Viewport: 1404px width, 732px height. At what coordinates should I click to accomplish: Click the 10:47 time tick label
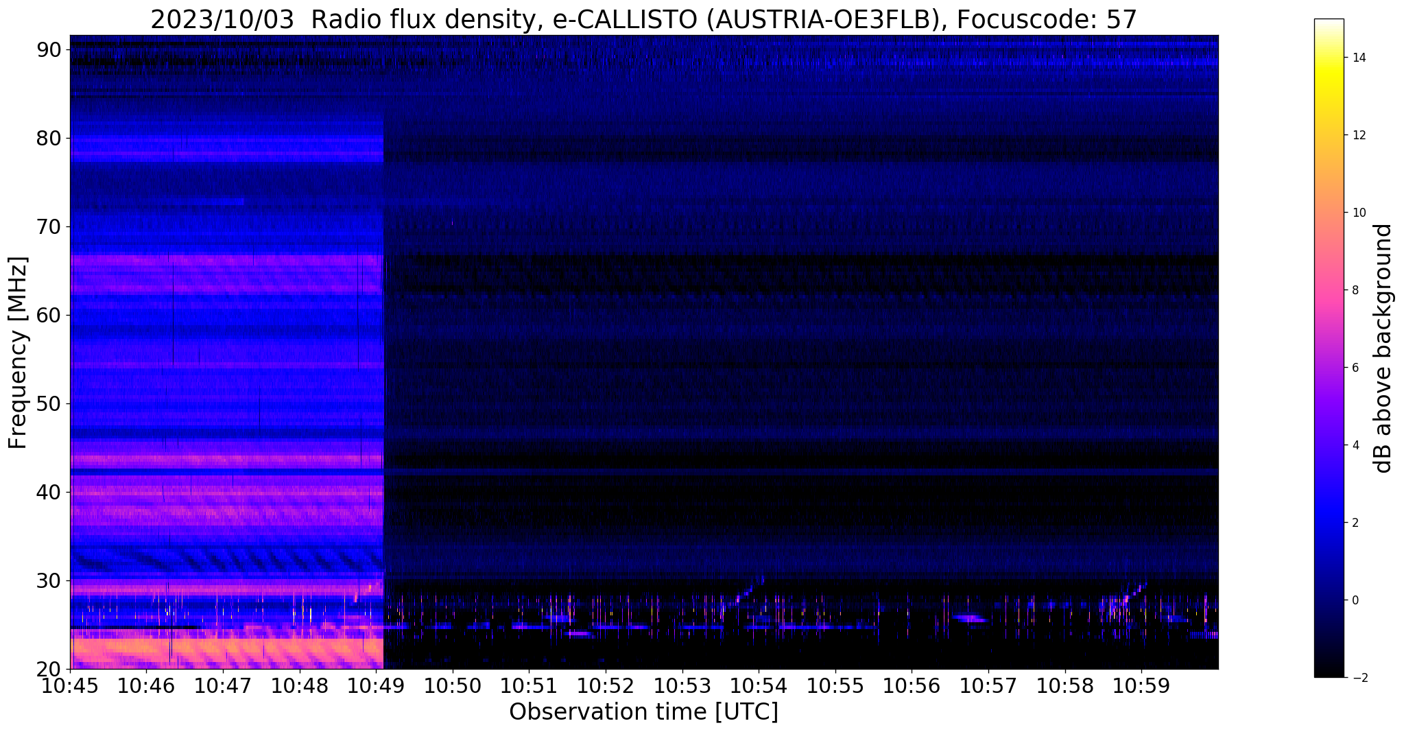click(x=223, y=685)
